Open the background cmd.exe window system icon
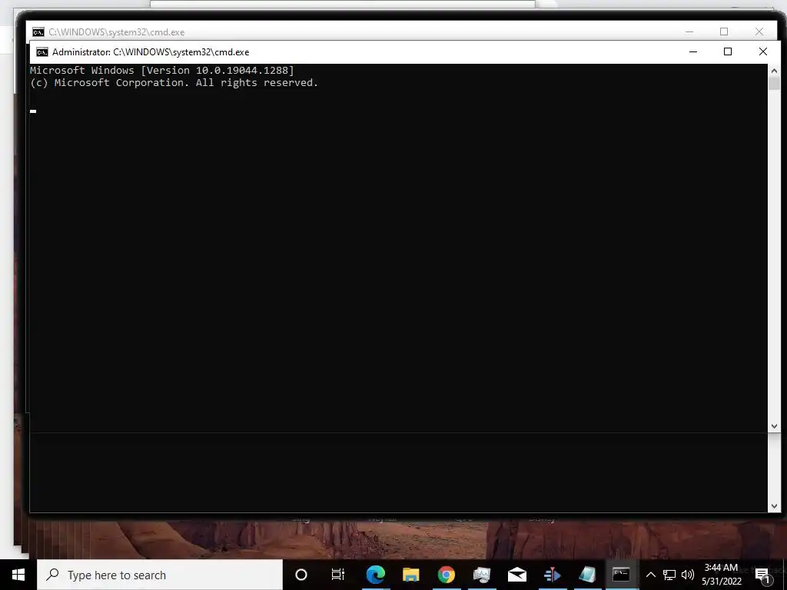The height and width of the screenshot is (590, 787). pos(38,32)
